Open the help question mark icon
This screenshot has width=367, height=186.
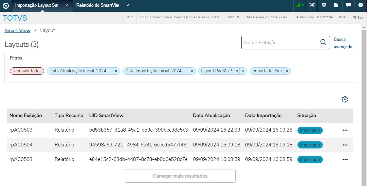[x=361, y=5]
